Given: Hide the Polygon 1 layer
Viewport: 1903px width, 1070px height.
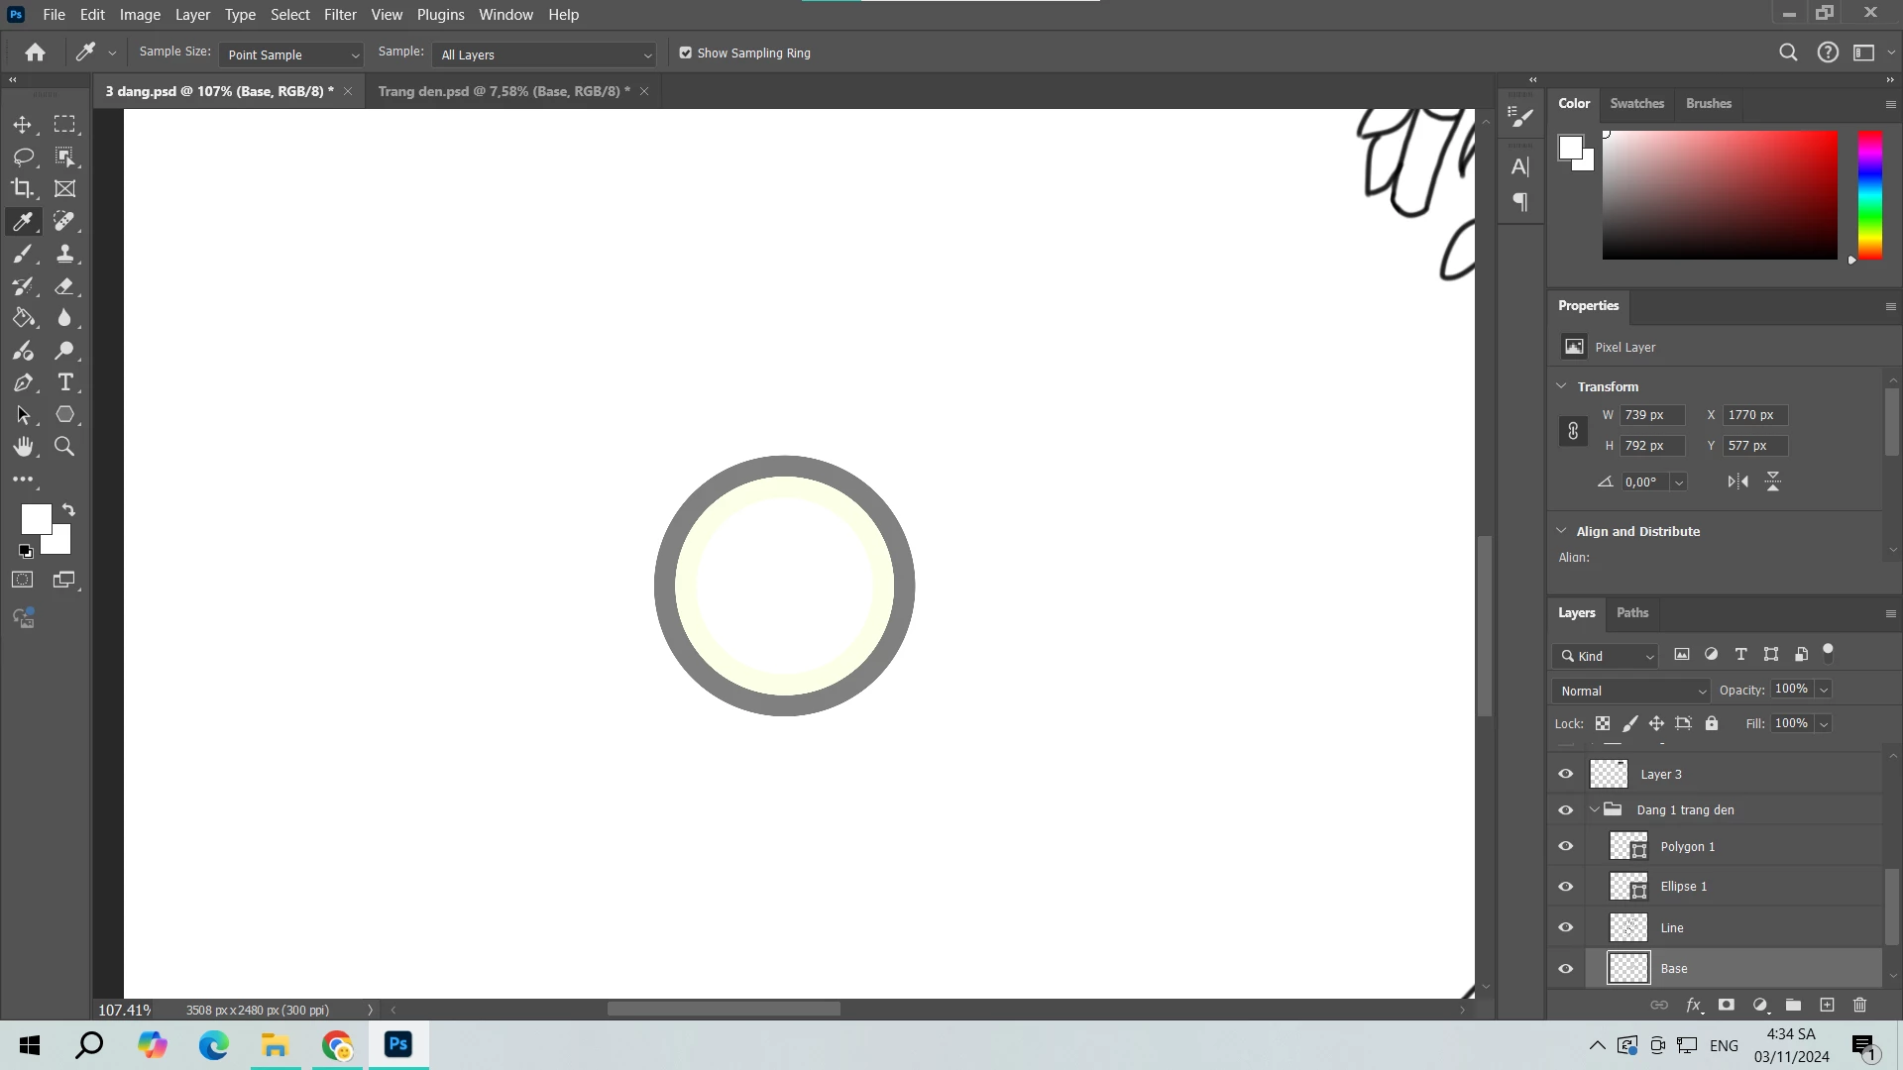Looking at the screenshot, I should click(x=1565, y=847).
